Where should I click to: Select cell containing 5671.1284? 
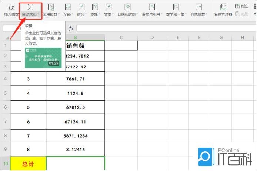tap(76, 136)
